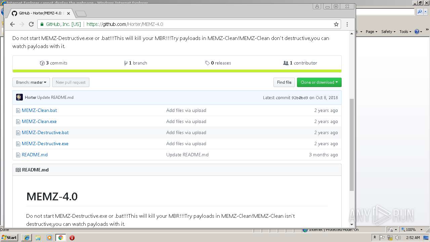The height and width of the screenshot is (242, 430).
Task: Click the taskbar clock showing 2:52 AM
Action: coord(413,238)
